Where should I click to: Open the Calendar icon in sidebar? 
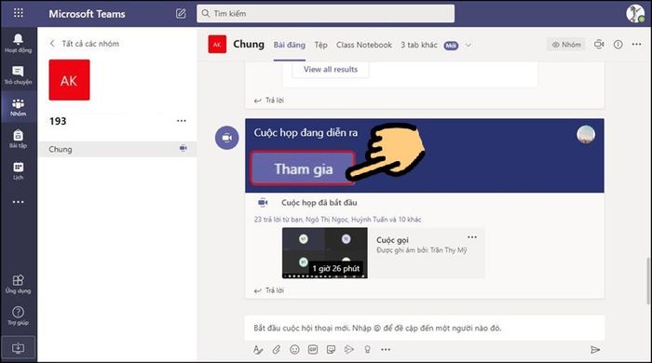18,167
